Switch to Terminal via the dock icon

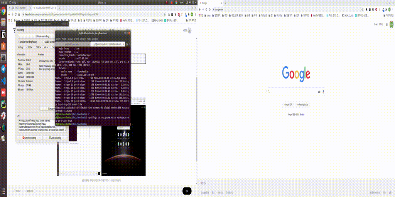[3, 58]
